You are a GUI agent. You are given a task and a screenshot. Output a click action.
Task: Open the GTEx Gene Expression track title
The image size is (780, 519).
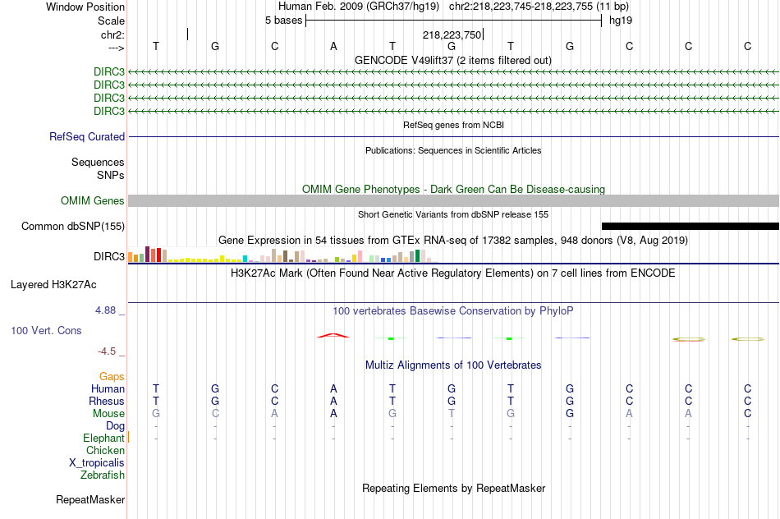coord(453,241)
